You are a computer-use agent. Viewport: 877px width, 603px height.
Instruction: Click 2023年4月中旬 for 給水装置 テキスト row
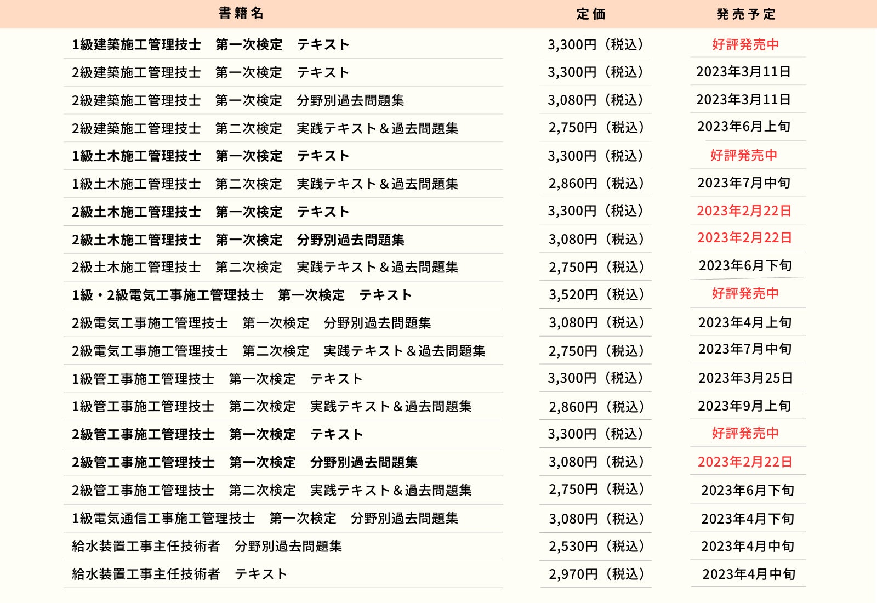coord(749,574)
